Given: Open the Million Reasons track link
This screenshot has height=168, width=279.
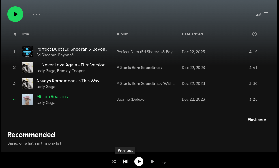Looking at the screenshot, I should [52, 96].
